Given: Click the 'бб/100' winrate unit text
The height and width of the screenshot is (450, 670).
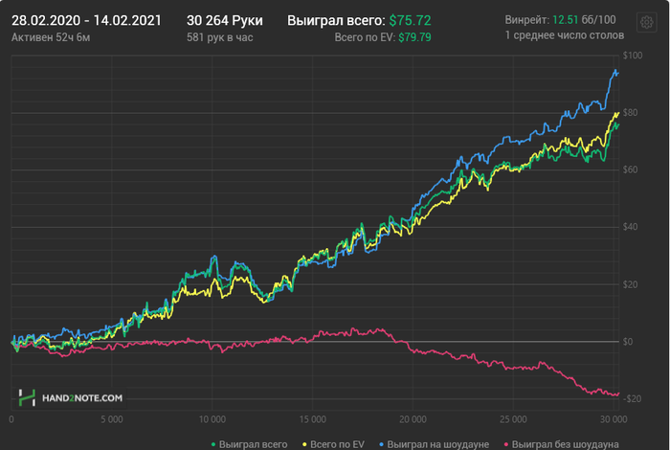Looking at the screenshot, I should [x=598, y=20].
